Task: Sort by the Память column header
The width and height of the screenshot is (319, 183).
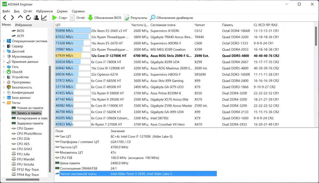Action: point(237,25)
